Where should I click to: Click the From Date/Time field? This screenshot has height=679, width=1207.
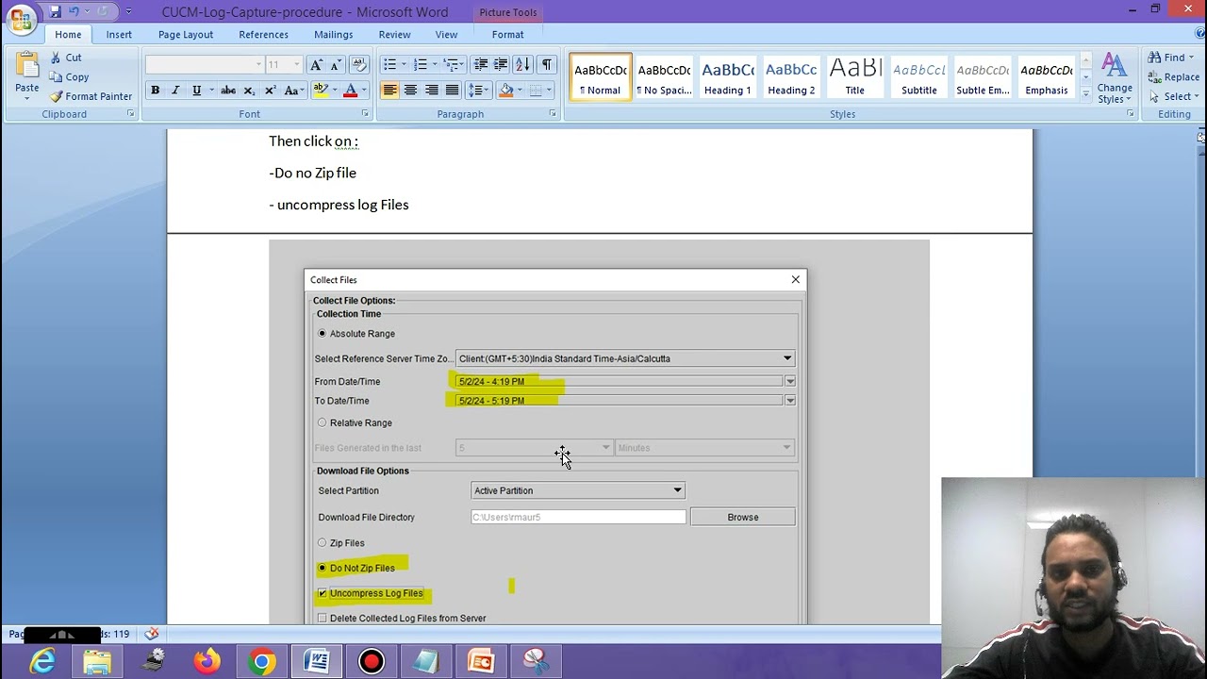point(619,381)
